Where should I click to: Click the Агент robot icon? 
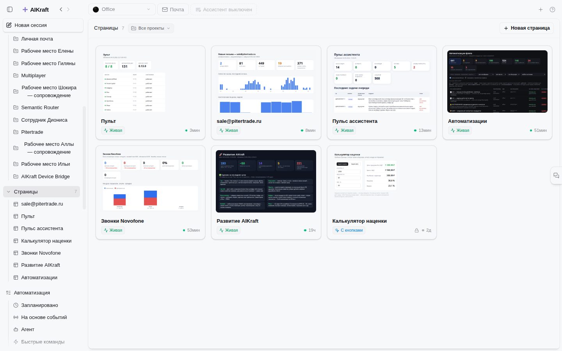pyautogui.click(x=16, y=330)
